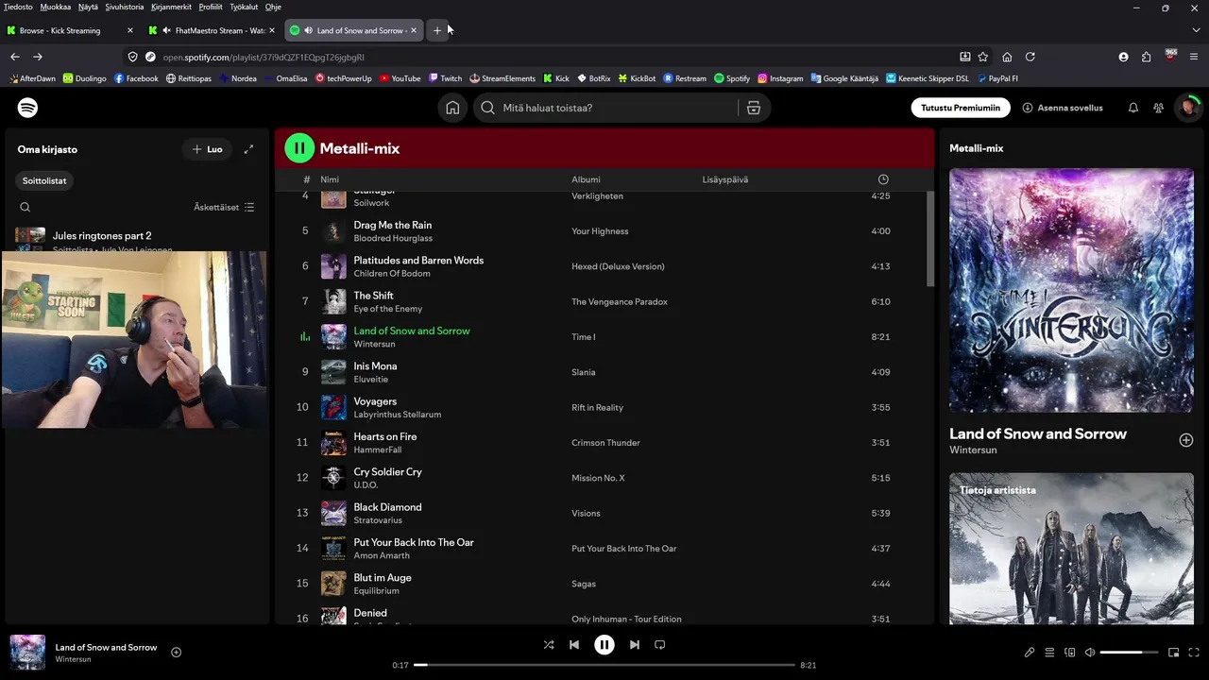Open the user profile avatar menu
1209x680 pixels.
[x=1188, y=108]
